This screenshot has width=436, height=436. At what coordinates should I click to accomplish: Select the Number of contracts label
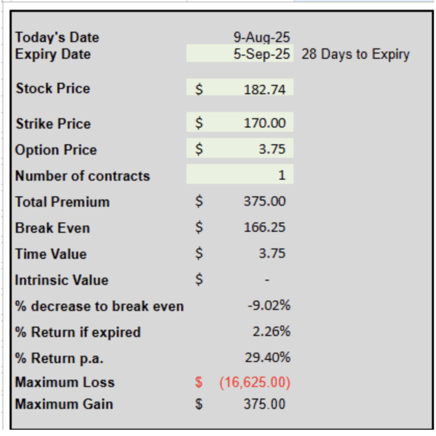click(x=82, y=176)
